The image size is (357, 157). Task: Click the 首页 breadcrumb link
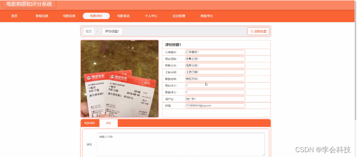pyautogui.click(x=89, y=31)
